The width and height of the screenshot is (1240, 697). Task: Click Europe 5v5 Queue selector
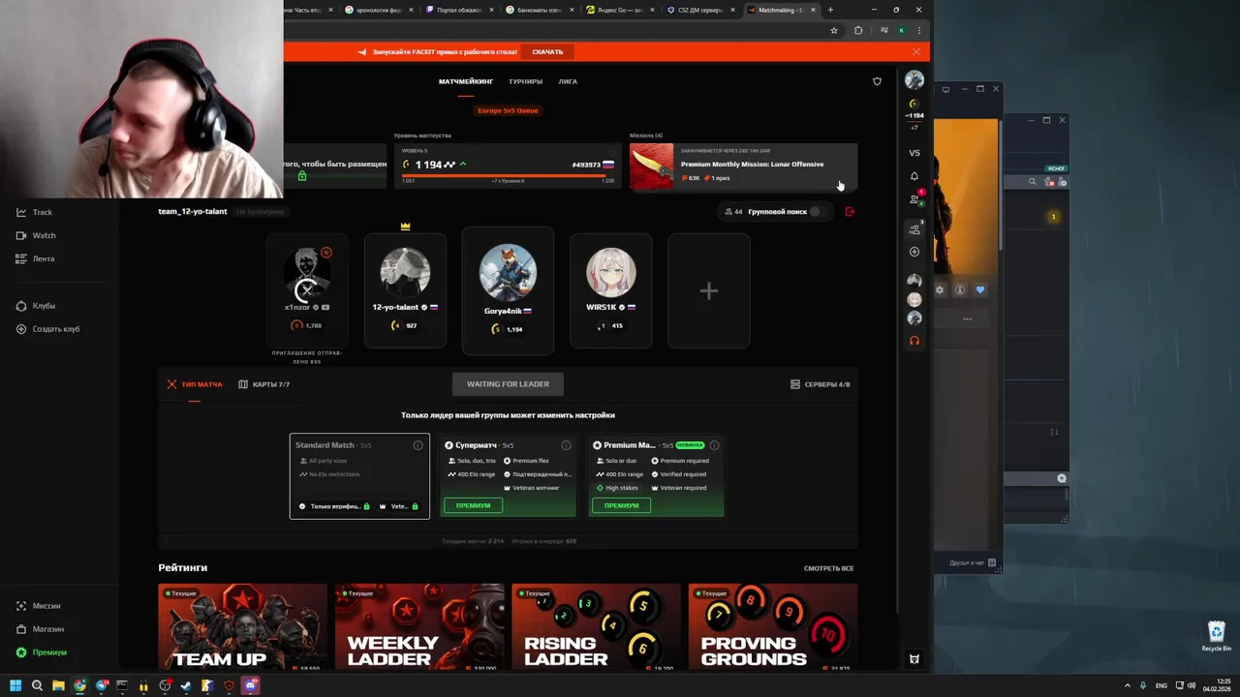pyautogui.click(x=508, y=110)
